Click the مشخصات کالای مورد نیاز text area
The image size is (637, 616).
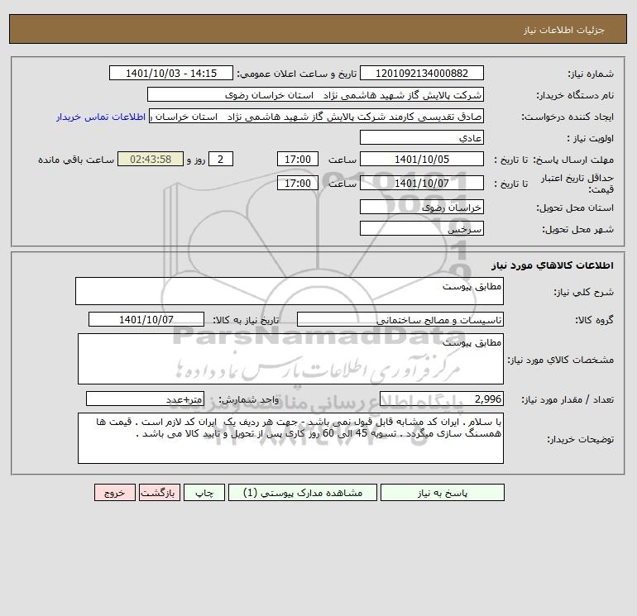290,359
